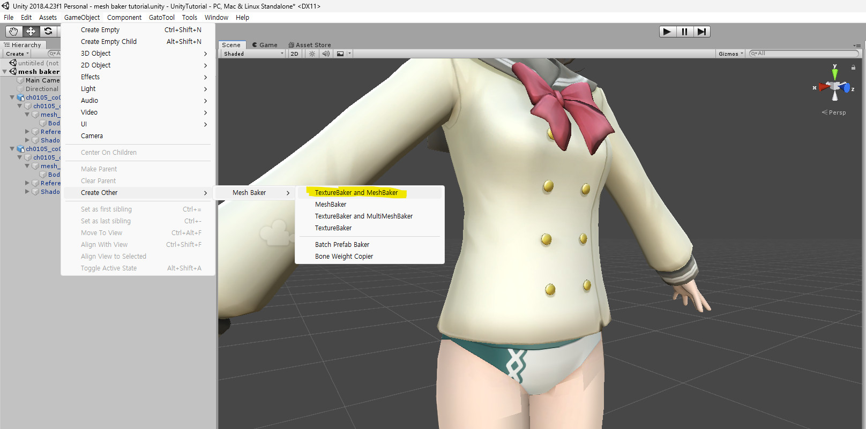Image resolution: width=866 pixels, height=429 pixels.
Task: Toggle scene lighting sun icon
Action: (x=312, y=54)
